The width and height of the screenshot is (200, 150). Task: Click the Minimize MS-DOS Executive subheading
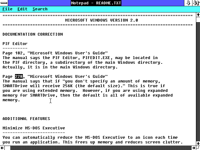[x=34, y=128]
